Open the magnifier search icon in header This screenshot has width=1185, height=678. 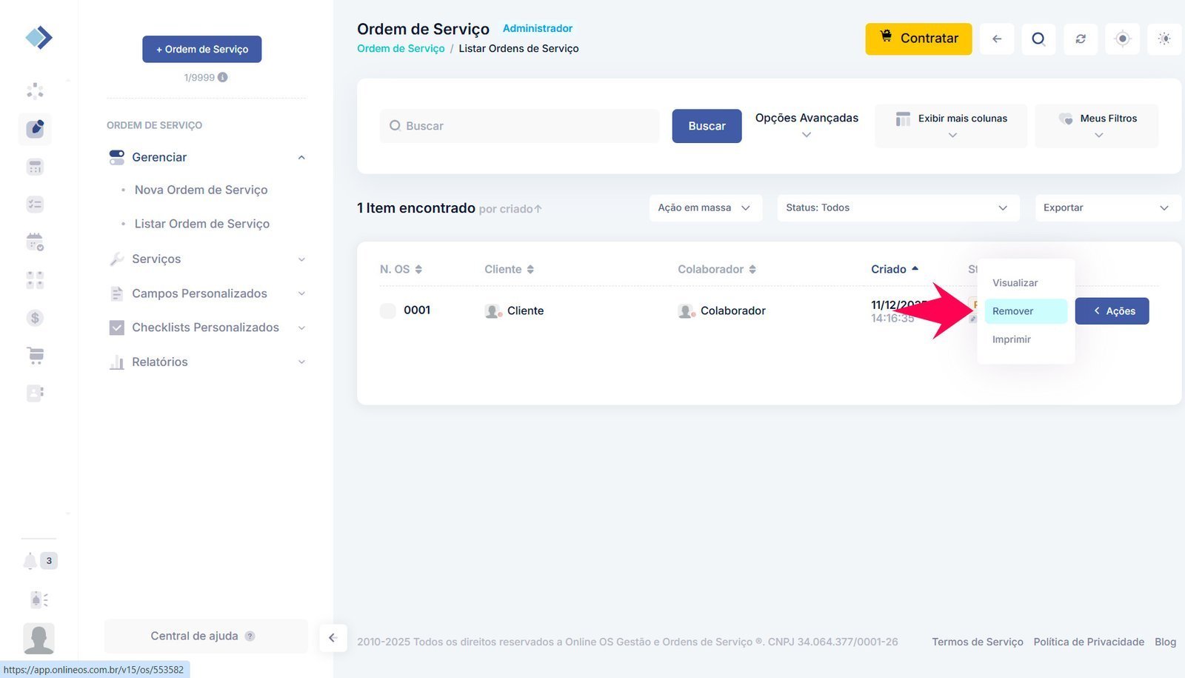tap(1038, 39)
